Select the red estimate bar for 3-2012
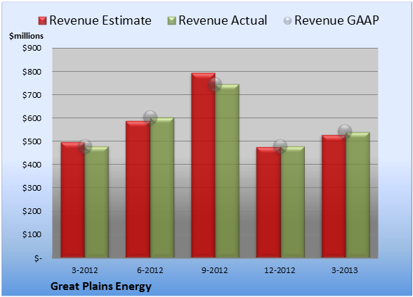 click(73, 200)
